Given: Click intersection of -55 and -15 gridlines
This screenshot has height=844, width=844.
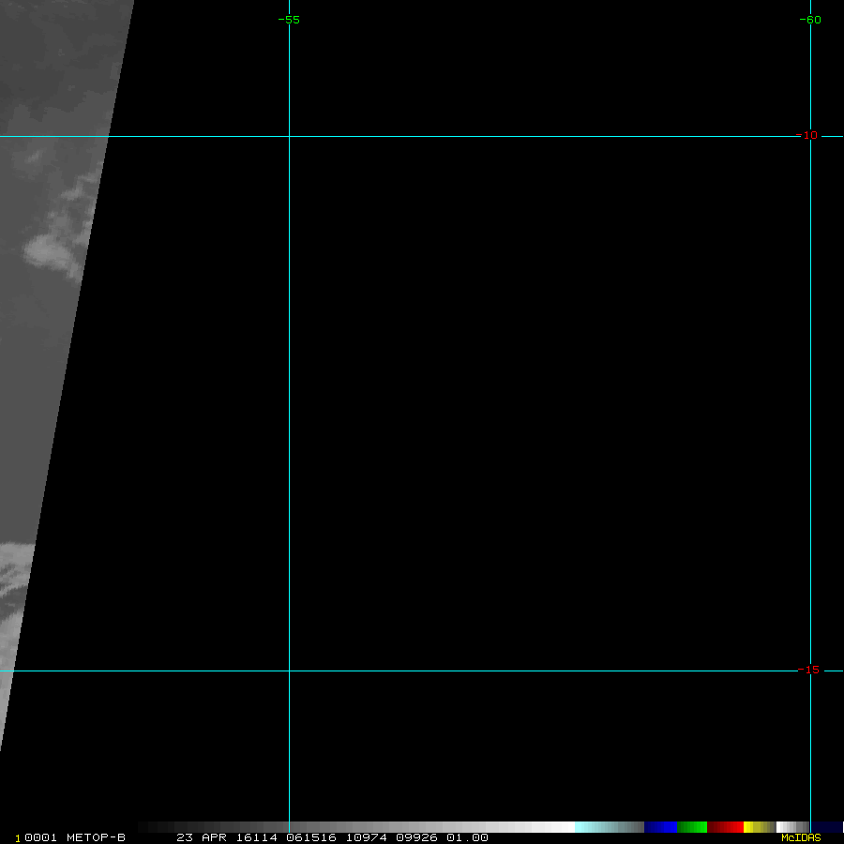Looking at the screenshot, I should [x=289, y=671].
